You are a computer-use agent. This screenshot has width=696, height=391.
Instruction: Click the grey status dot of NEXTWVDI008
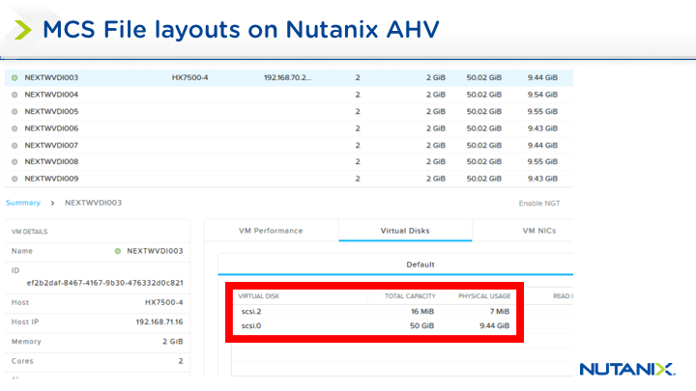(x=14, y=162)
